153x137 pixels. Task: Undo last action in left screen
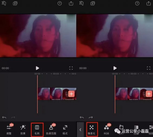pyautogui.click(x=4, y=117)
